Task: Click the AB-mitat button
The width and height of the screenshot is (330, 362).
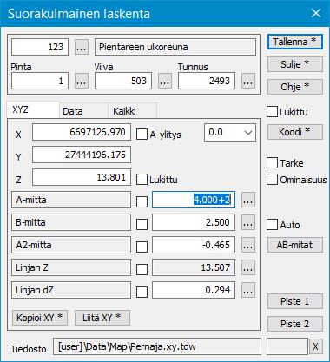Action: pyautogui.click(x=294, y=245)
